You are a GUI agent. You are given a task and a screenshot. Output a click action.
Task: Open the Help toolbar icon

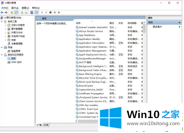point(32,12)
